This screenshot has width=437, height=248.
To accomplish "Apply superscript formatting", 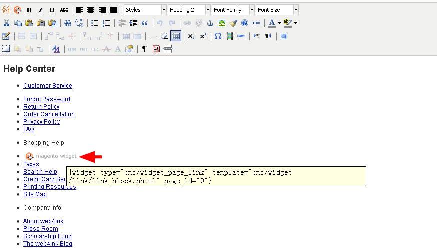I will click(203, 36).
